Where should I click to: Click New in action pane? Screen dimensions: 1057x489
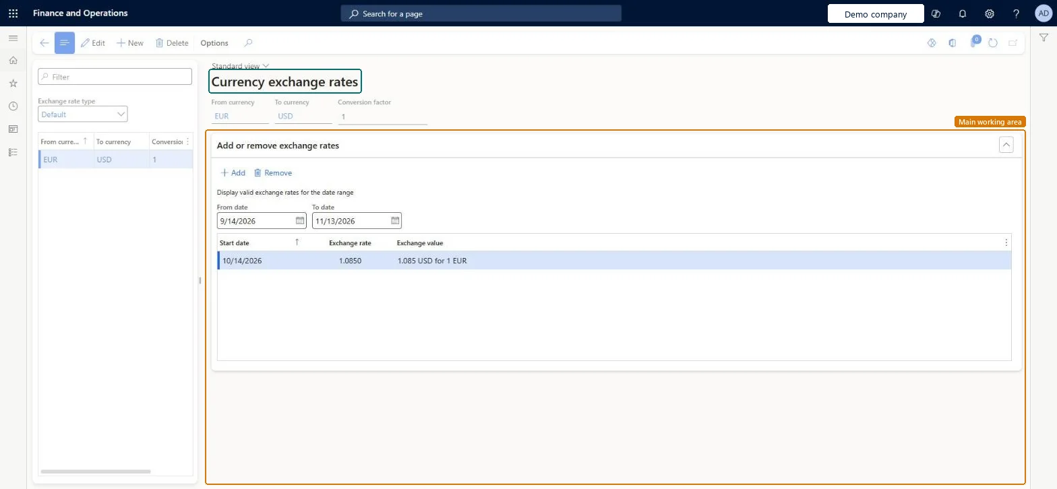coord(130,43)
